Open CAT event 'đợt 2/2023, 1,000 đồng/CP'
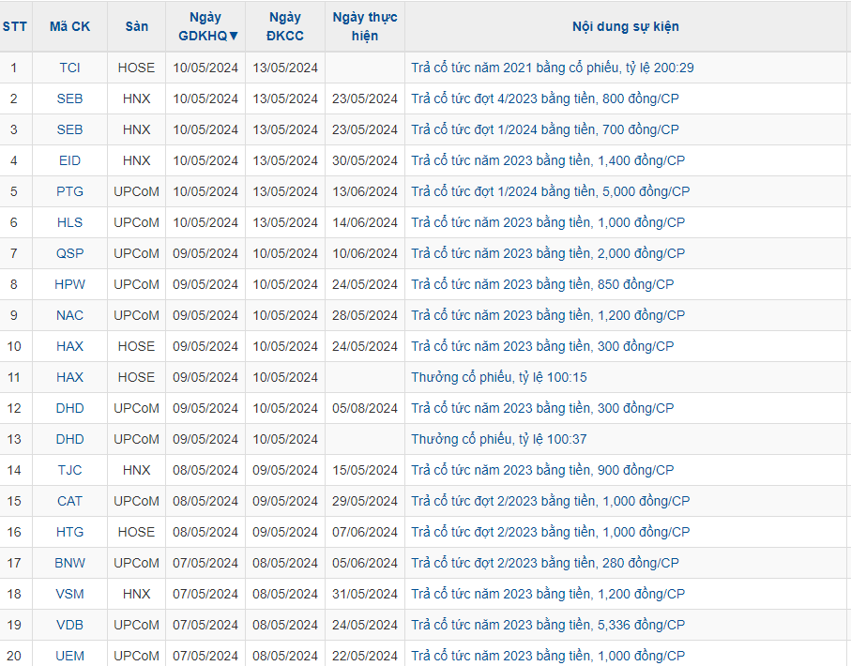851x666 pixels. click(551, 501)
